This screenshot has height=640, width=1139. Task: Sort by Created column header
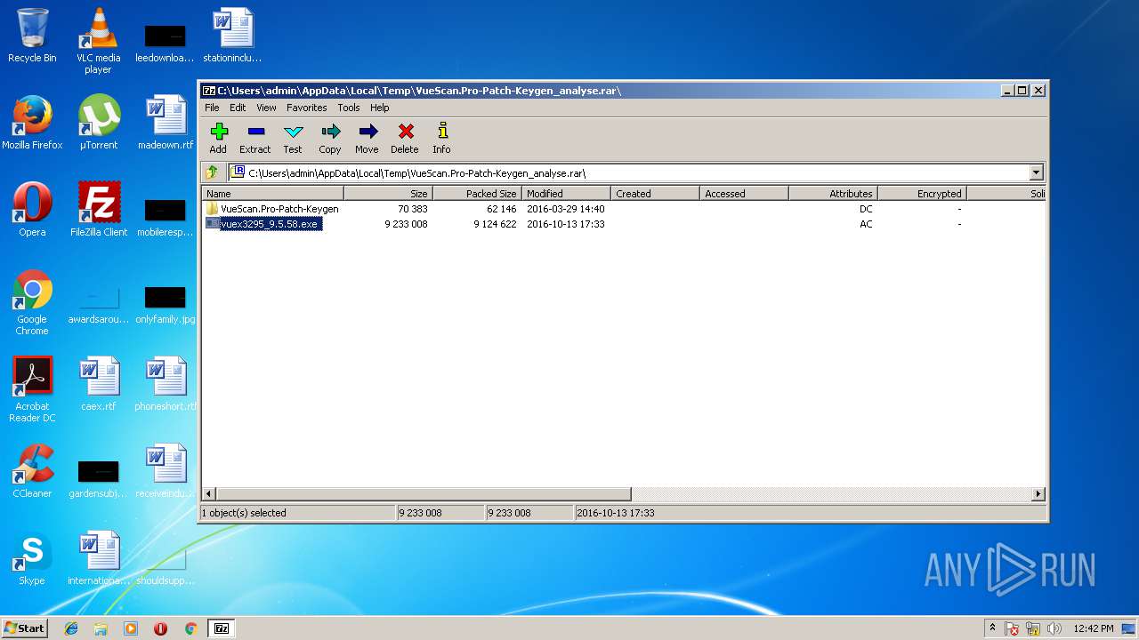(655, 193)
